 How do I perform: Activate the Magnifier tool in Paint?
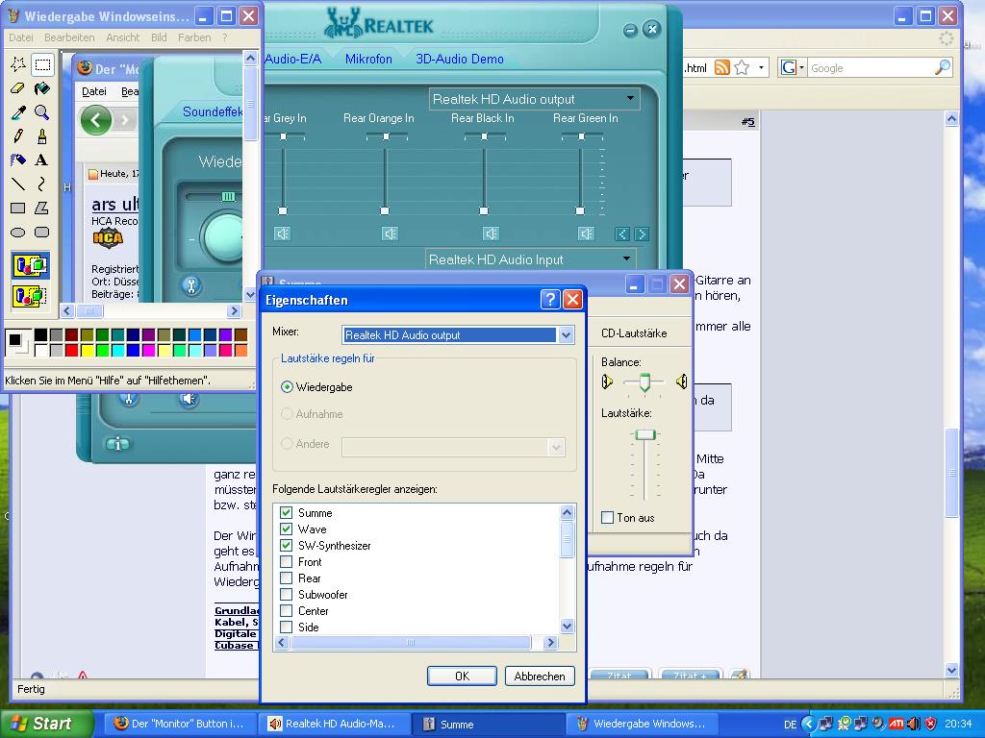coord(42,112)
